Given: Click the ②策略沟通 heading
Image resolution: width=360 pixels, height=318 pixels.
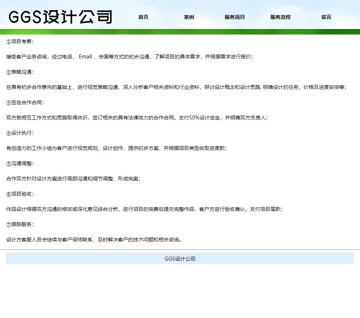Looking at the screenshot, I should pos(20,72).
